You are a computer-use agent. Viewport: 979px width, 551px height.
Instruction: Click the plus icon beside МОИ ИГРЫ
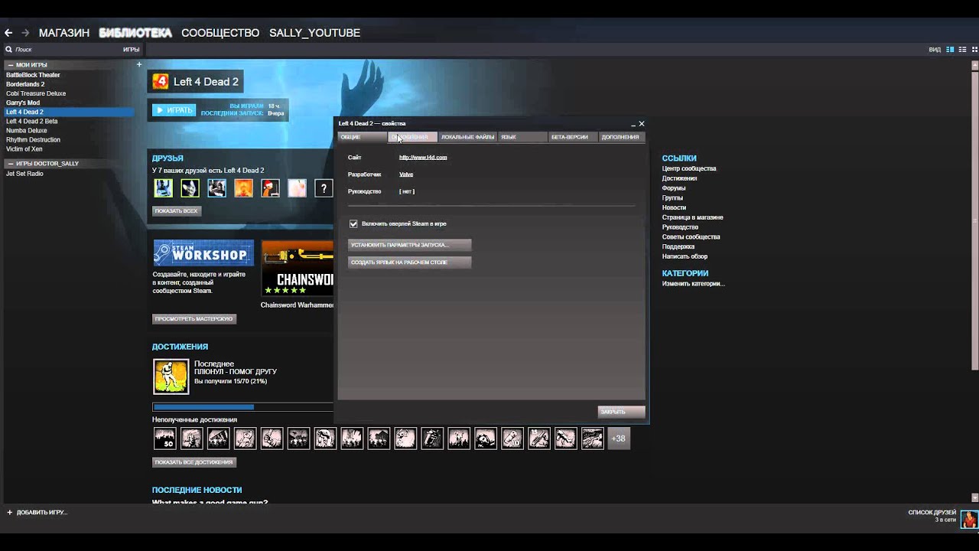point(139,65)
